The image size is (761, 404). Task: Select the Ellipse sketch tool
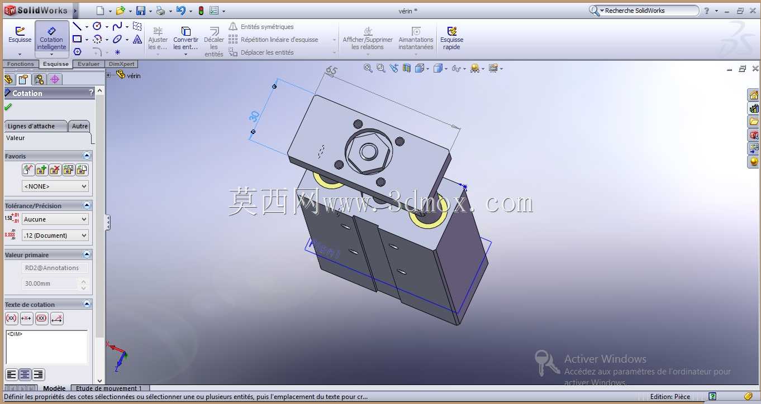117,39
